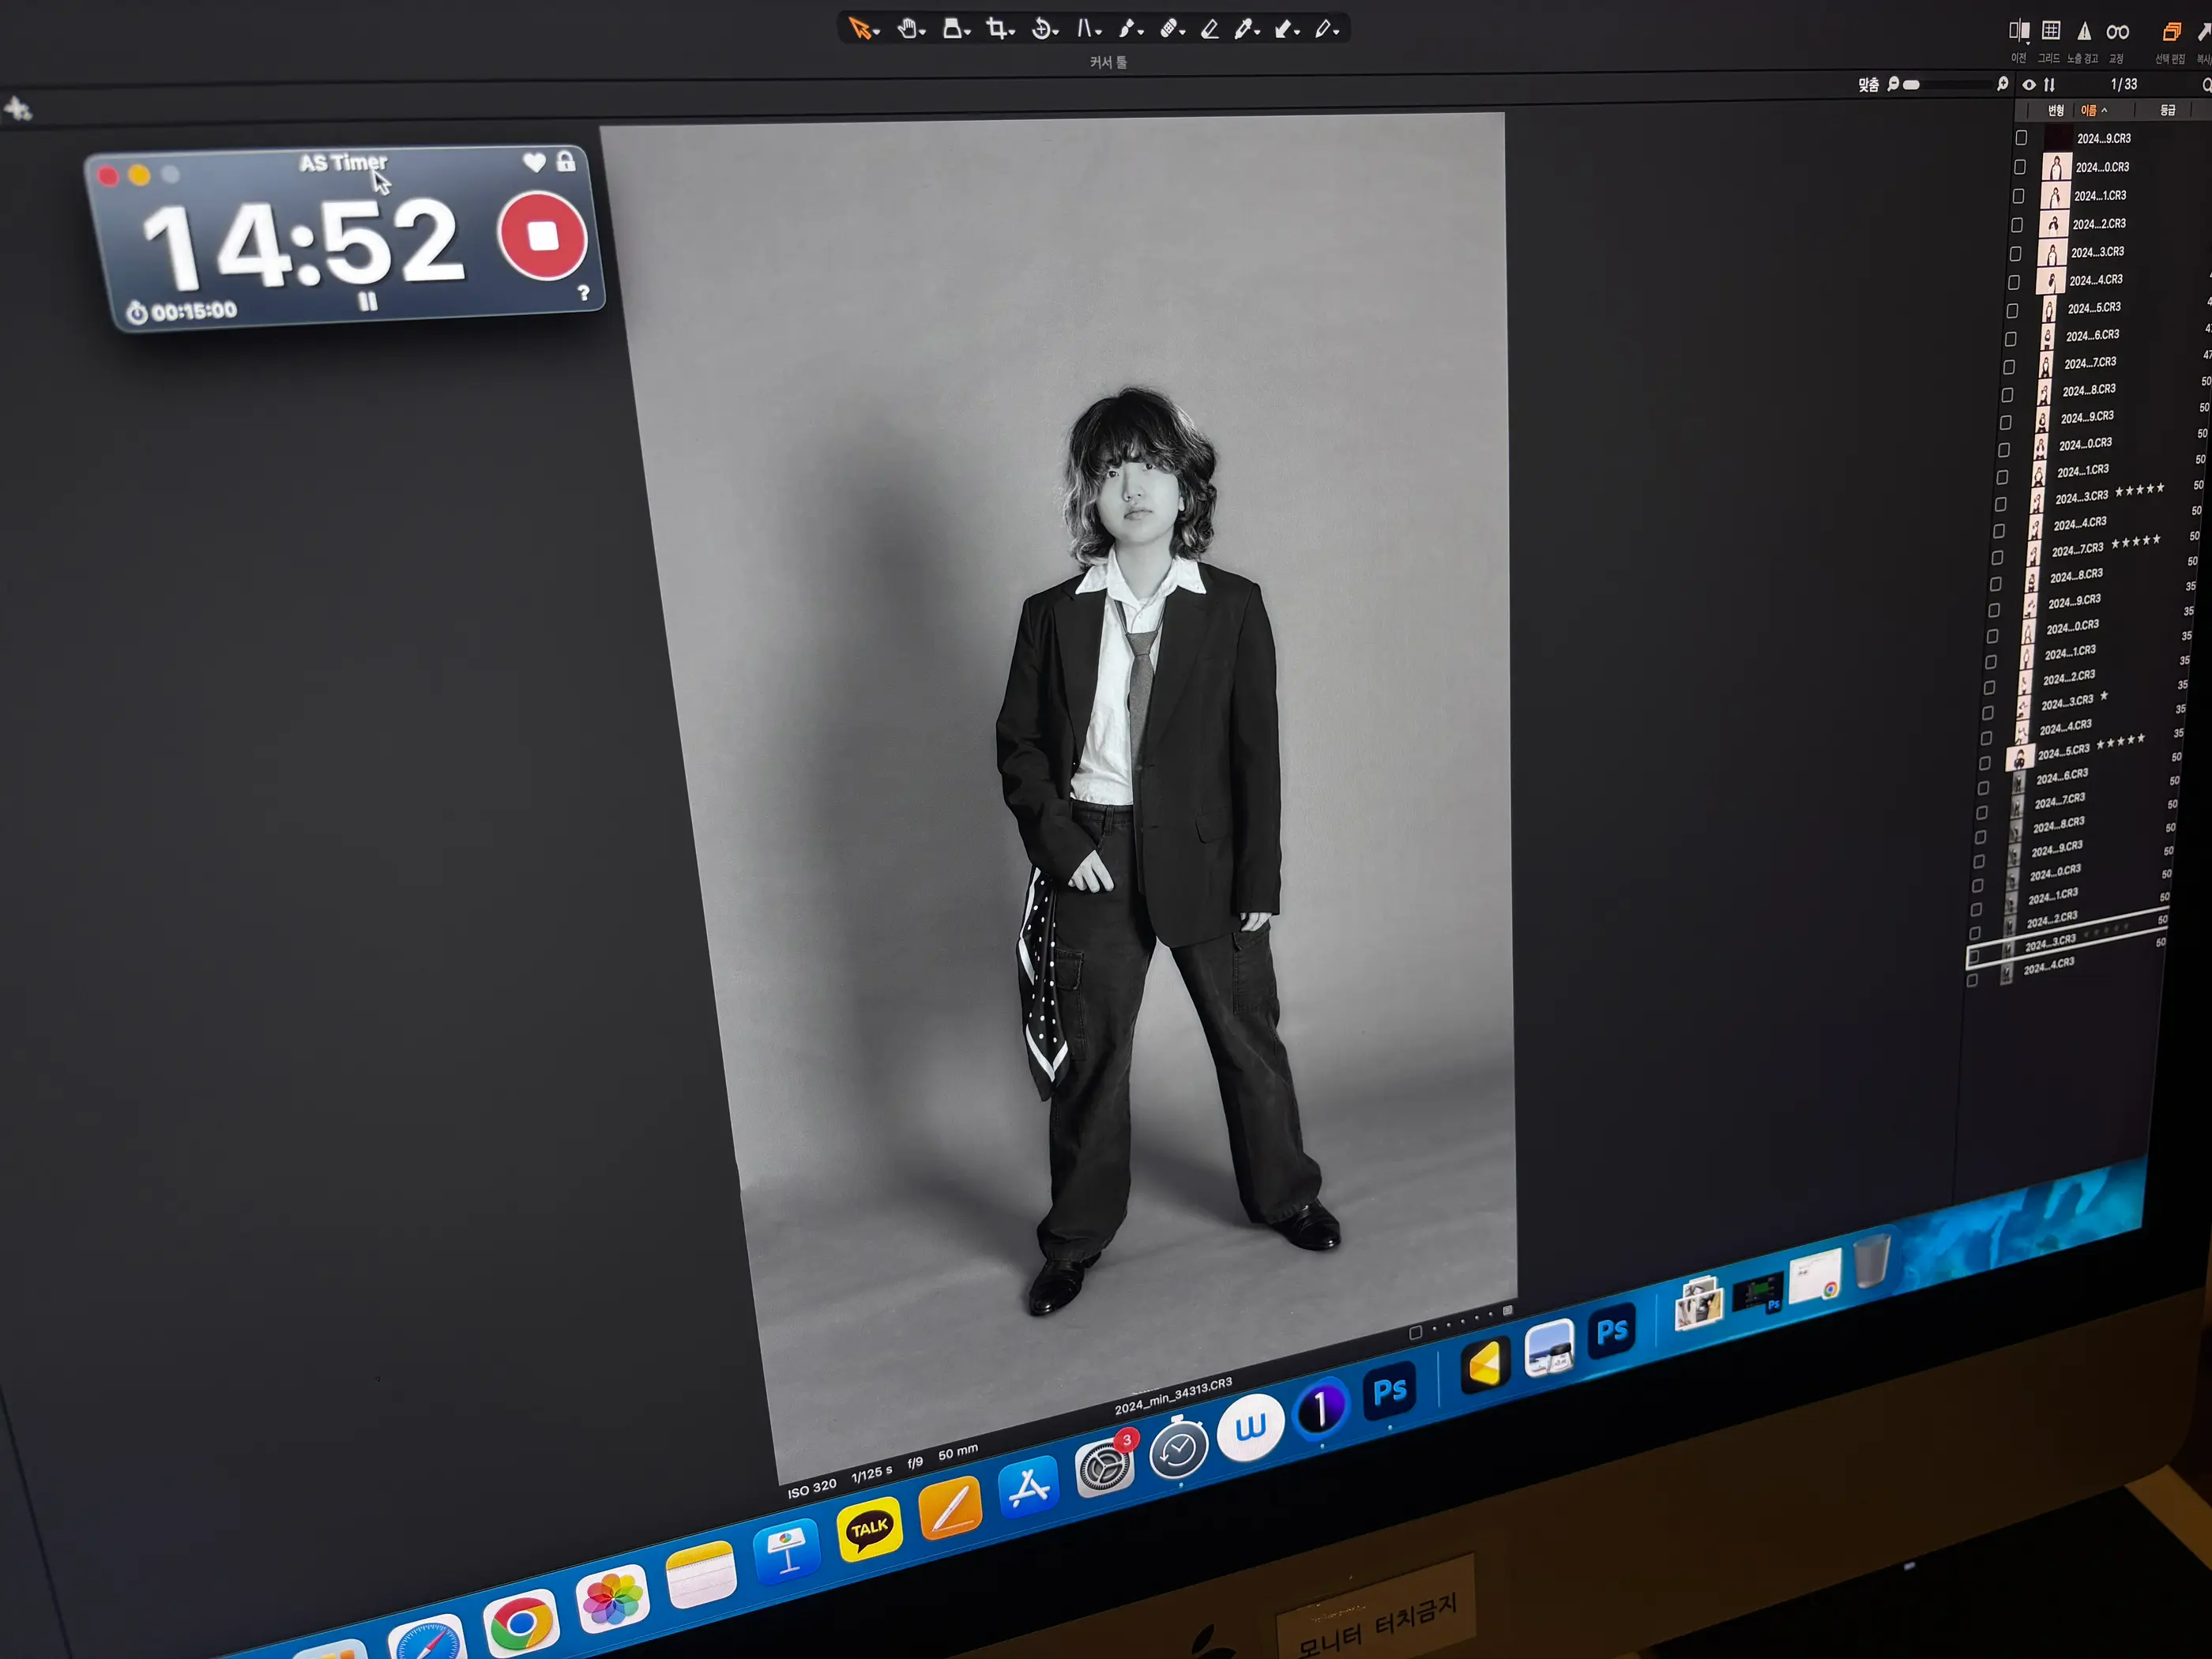Toggle the 노출 경고 exposure warning

click(x=2085, y=31)
